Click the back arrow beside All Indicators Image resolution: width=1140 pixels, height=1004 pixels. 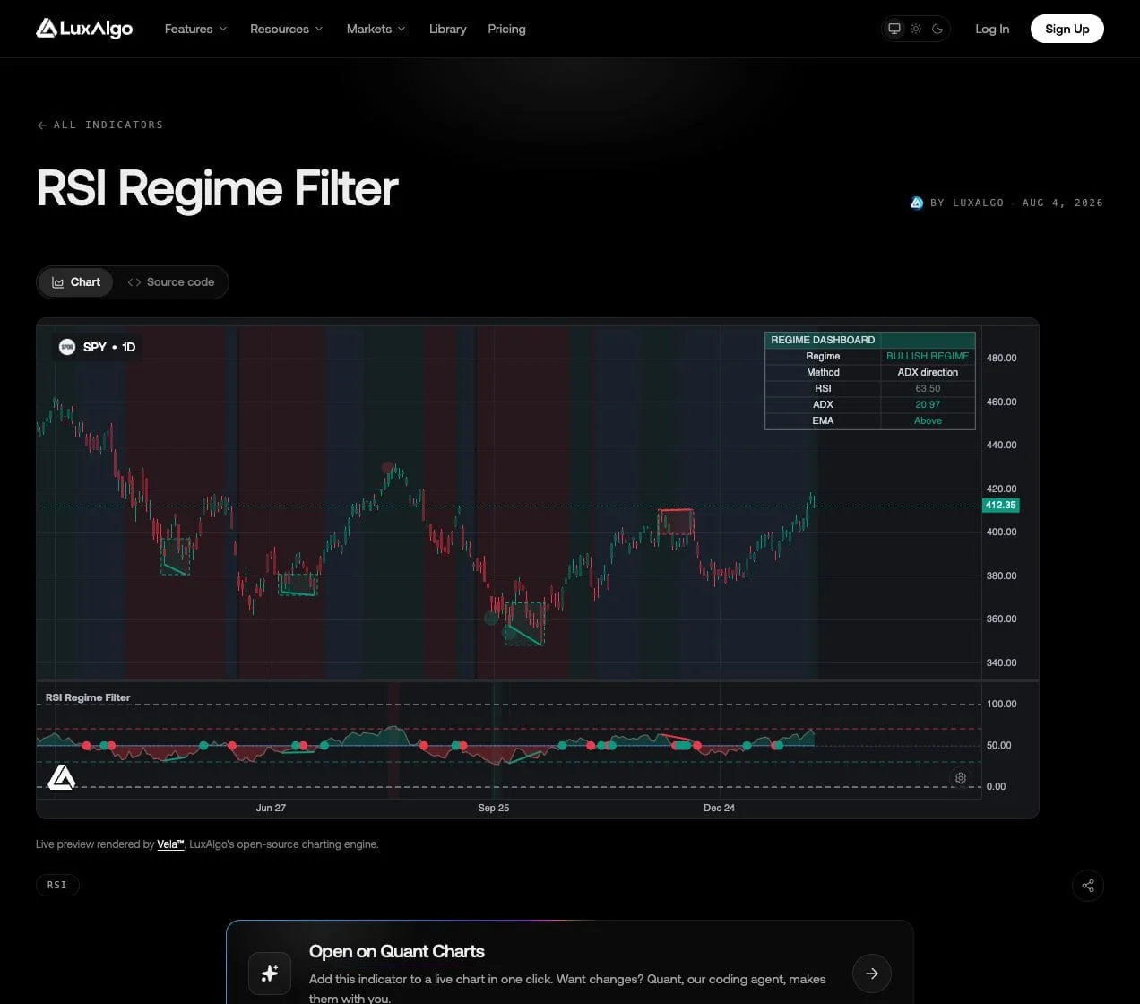[41, 125]
